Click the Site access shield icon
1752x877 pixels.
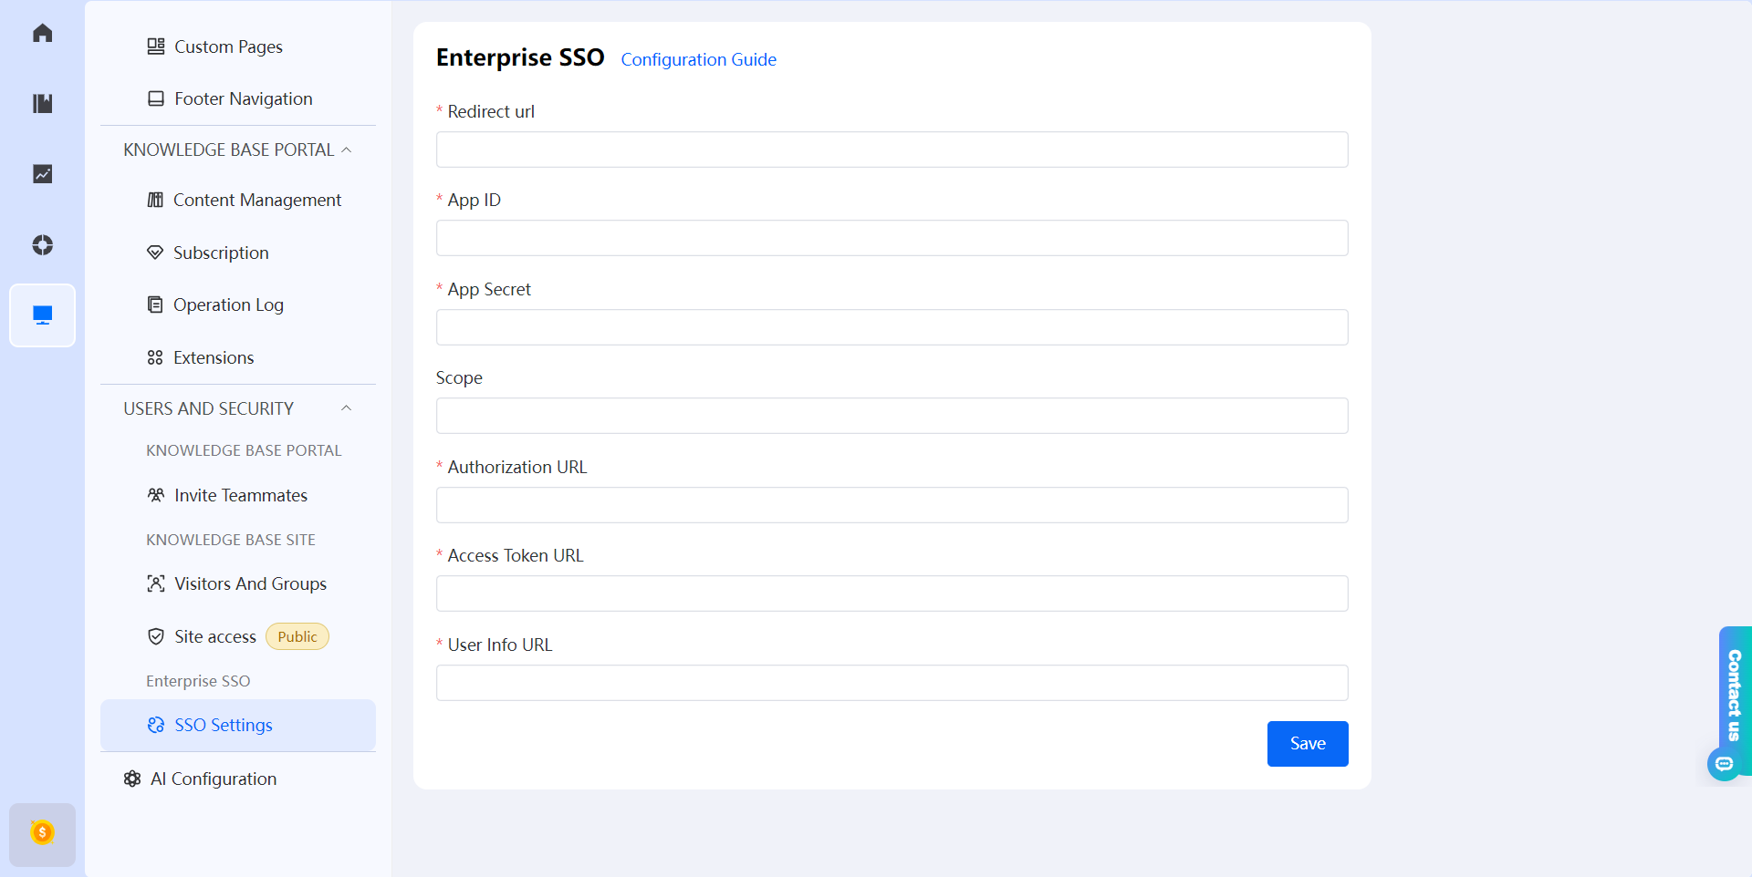[155, 636]
